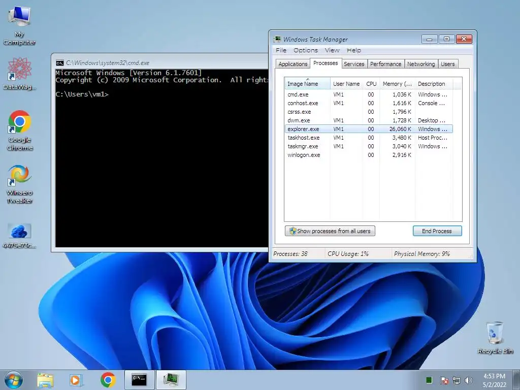Screen dimensions: 520x390
Task: Click the cmd.exe window title bar icon
Action: point(60,62)
